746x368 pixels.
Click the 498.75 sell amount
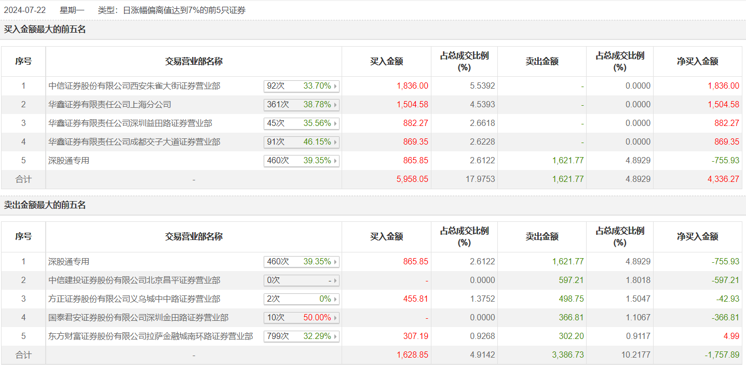(x=571, y=299)
